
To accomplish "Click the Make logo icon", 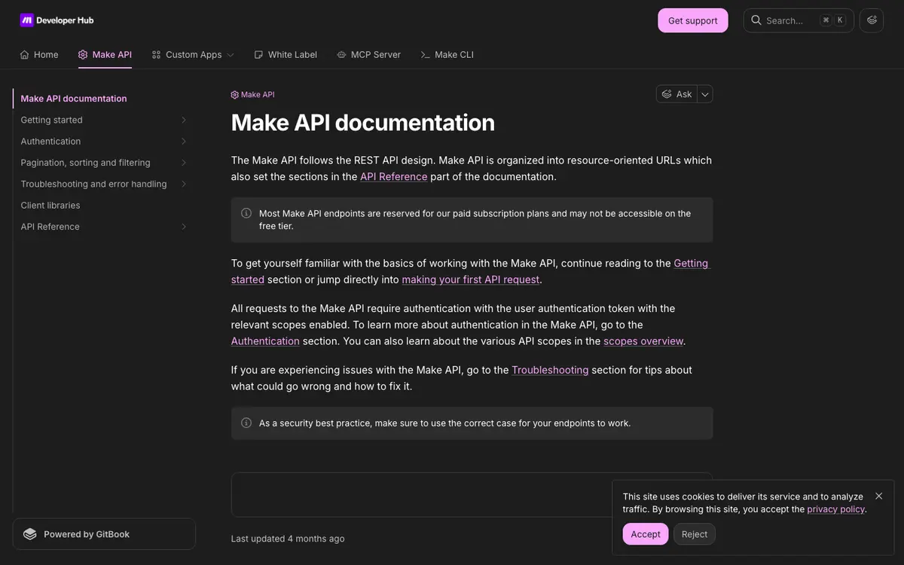I will 27,20.
